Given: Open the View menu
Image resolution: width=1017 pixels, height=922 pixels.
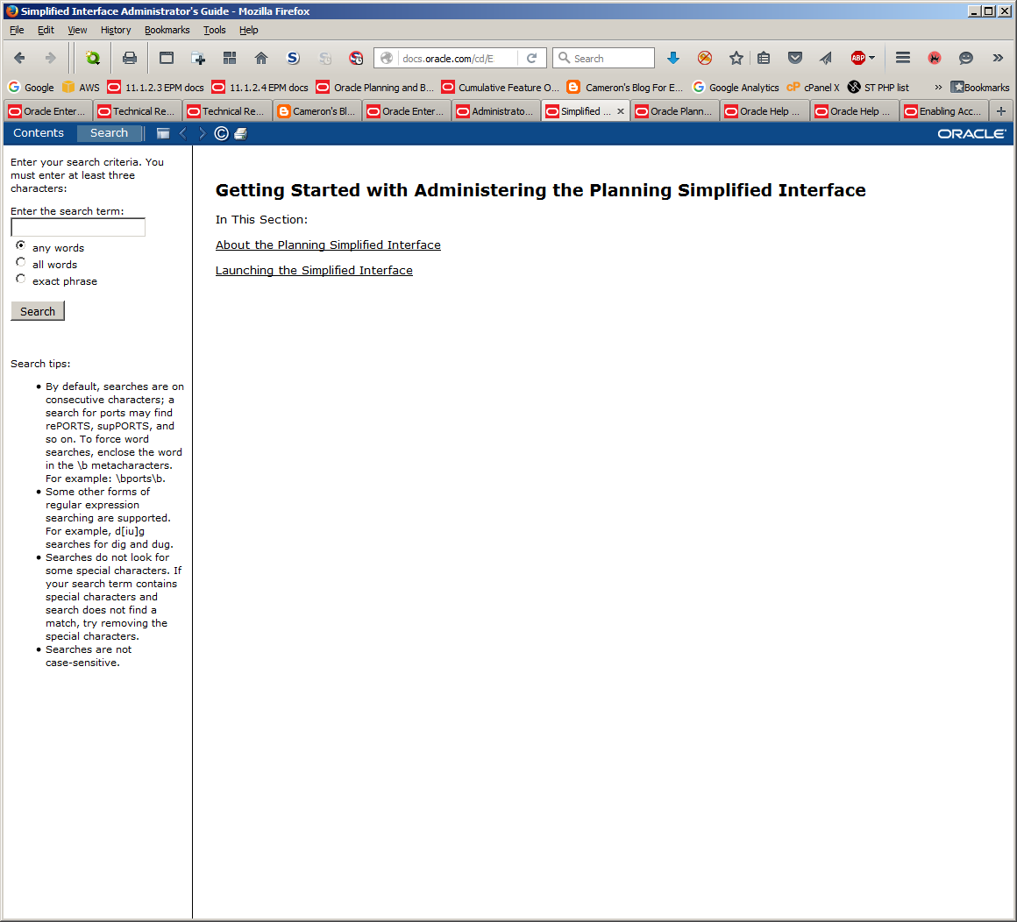Looking at the screenshot, I should tap(77, 30).
